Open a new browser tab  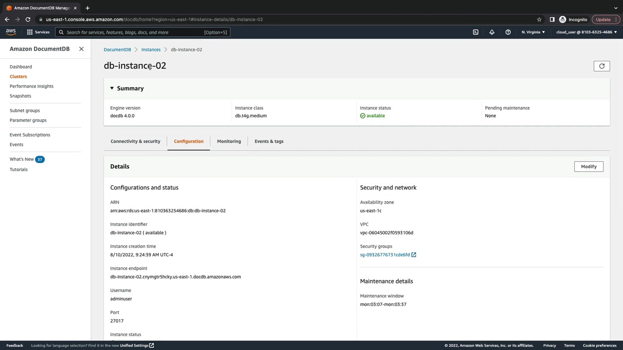[x=88, y=8]
